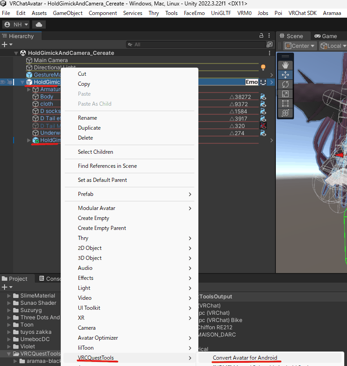Toggle the red disabled icon on D Tail row
The width and height of the screenshot is (347, 366).
click(x=263, y=126)
